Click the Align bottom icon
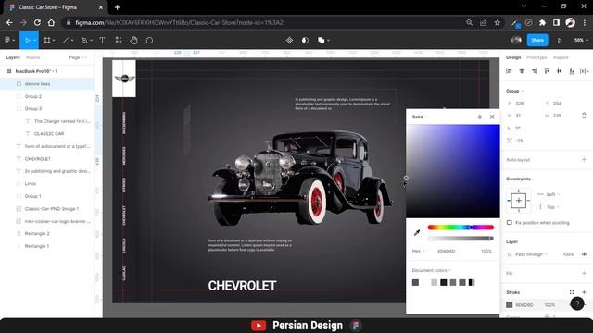 [572, 71]
